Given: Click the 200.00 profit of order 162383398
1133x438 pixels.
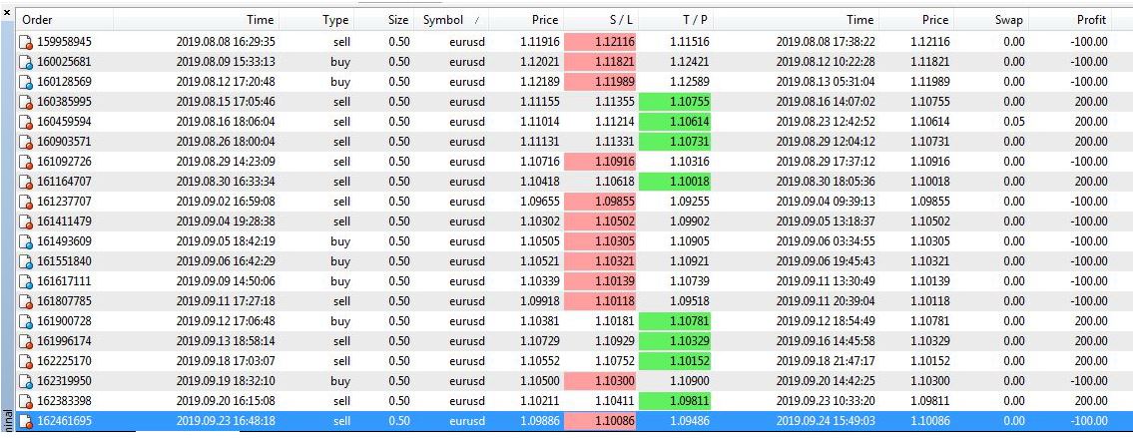Looking at the screenshot, I should pos(1090,401).
